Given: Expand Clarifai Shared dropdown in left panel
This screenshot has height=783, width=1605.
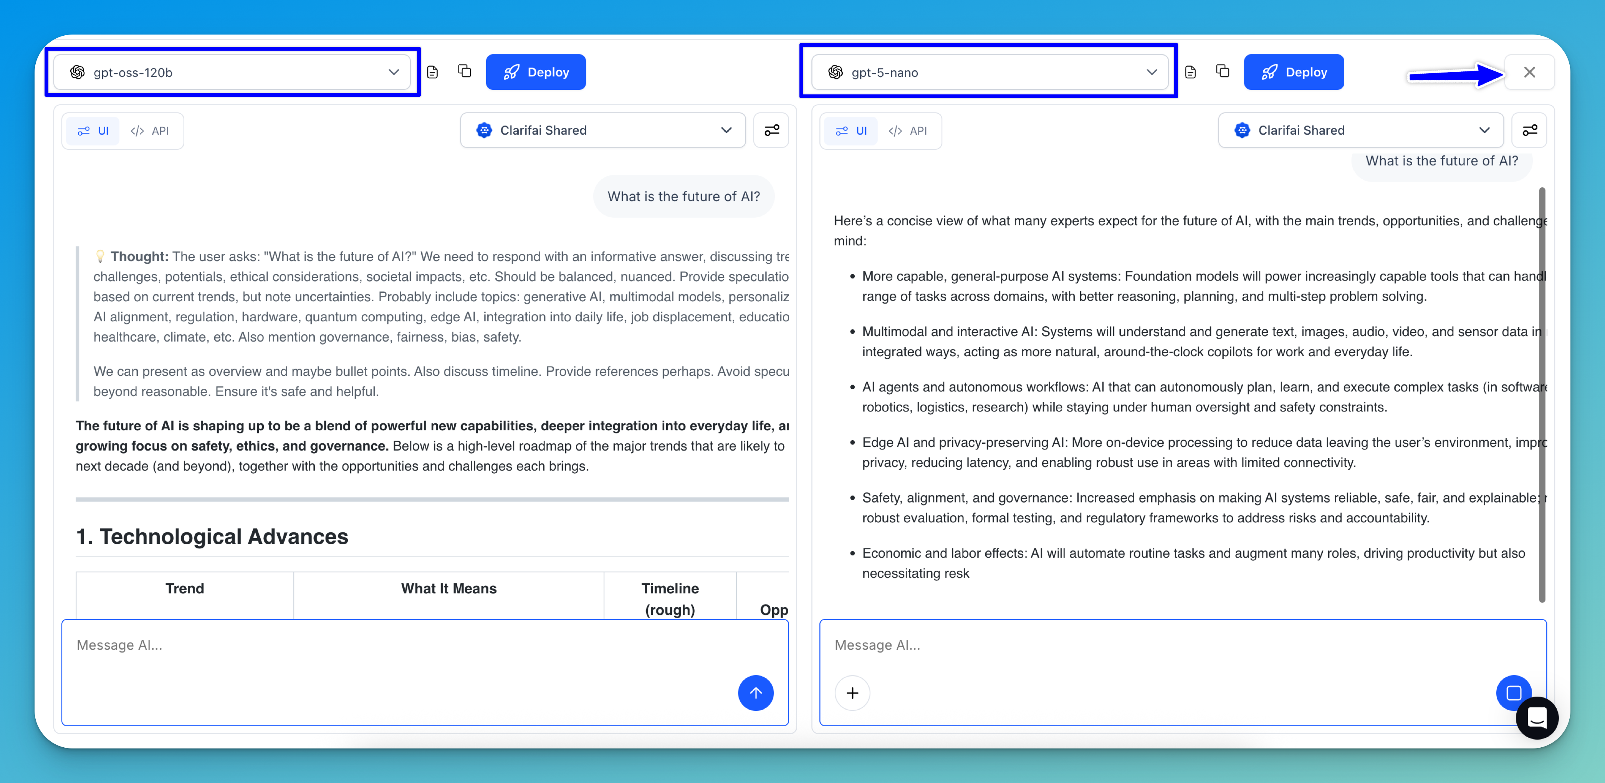Looking at the screenshot, I should (602, 130).
